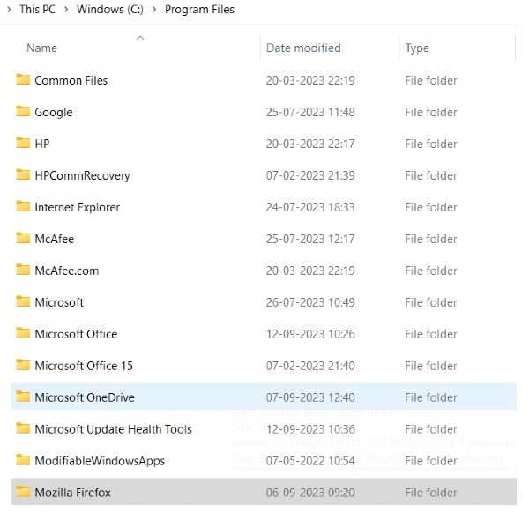Screen dimensions: 529x512
Task: Expand the chevron after Windows (C:)
Action: point(154,10)
